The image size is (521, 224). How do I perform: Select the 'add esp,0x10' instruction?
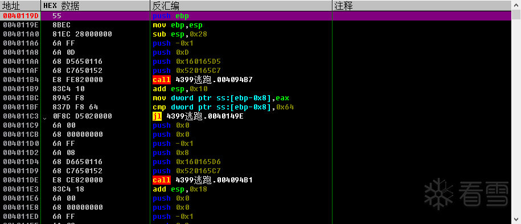(180, 89)
